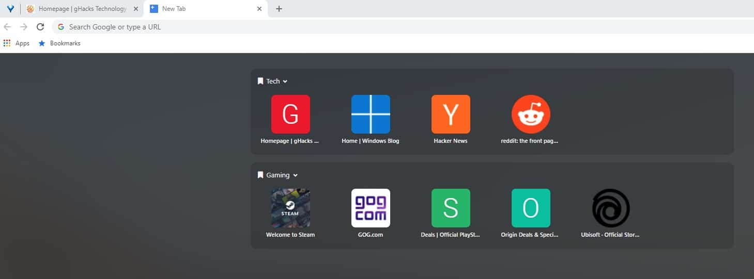Expand the Gaming folder dropdown chevron
Screen dimensions: 754x279
(x=296, y=175)
